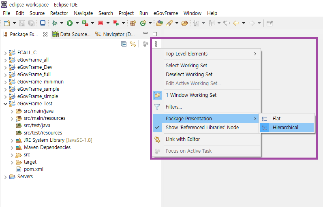Viewport: 323px width, 207px height.
Task: Expand the src/main/java folder
Action: [x=12, y=111]
